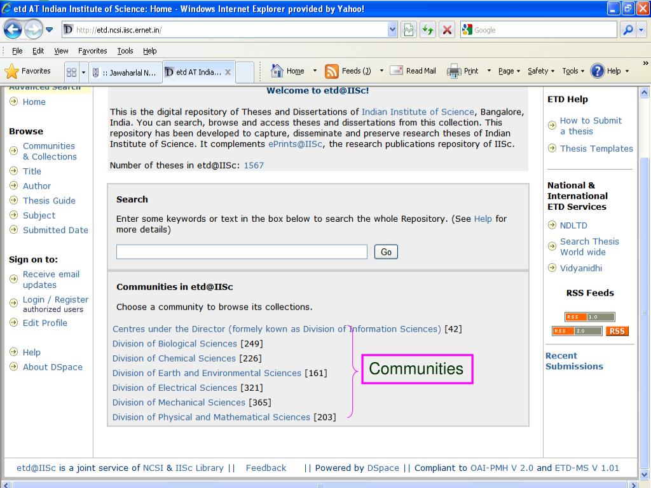Click the arrow bullet beside Receive email updates

coord(14,279)
